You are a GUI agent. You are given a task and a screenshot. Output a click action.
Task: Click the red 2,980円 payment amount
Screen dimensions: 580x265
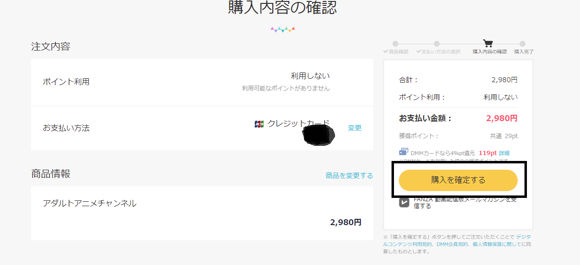tap(502, 119)
